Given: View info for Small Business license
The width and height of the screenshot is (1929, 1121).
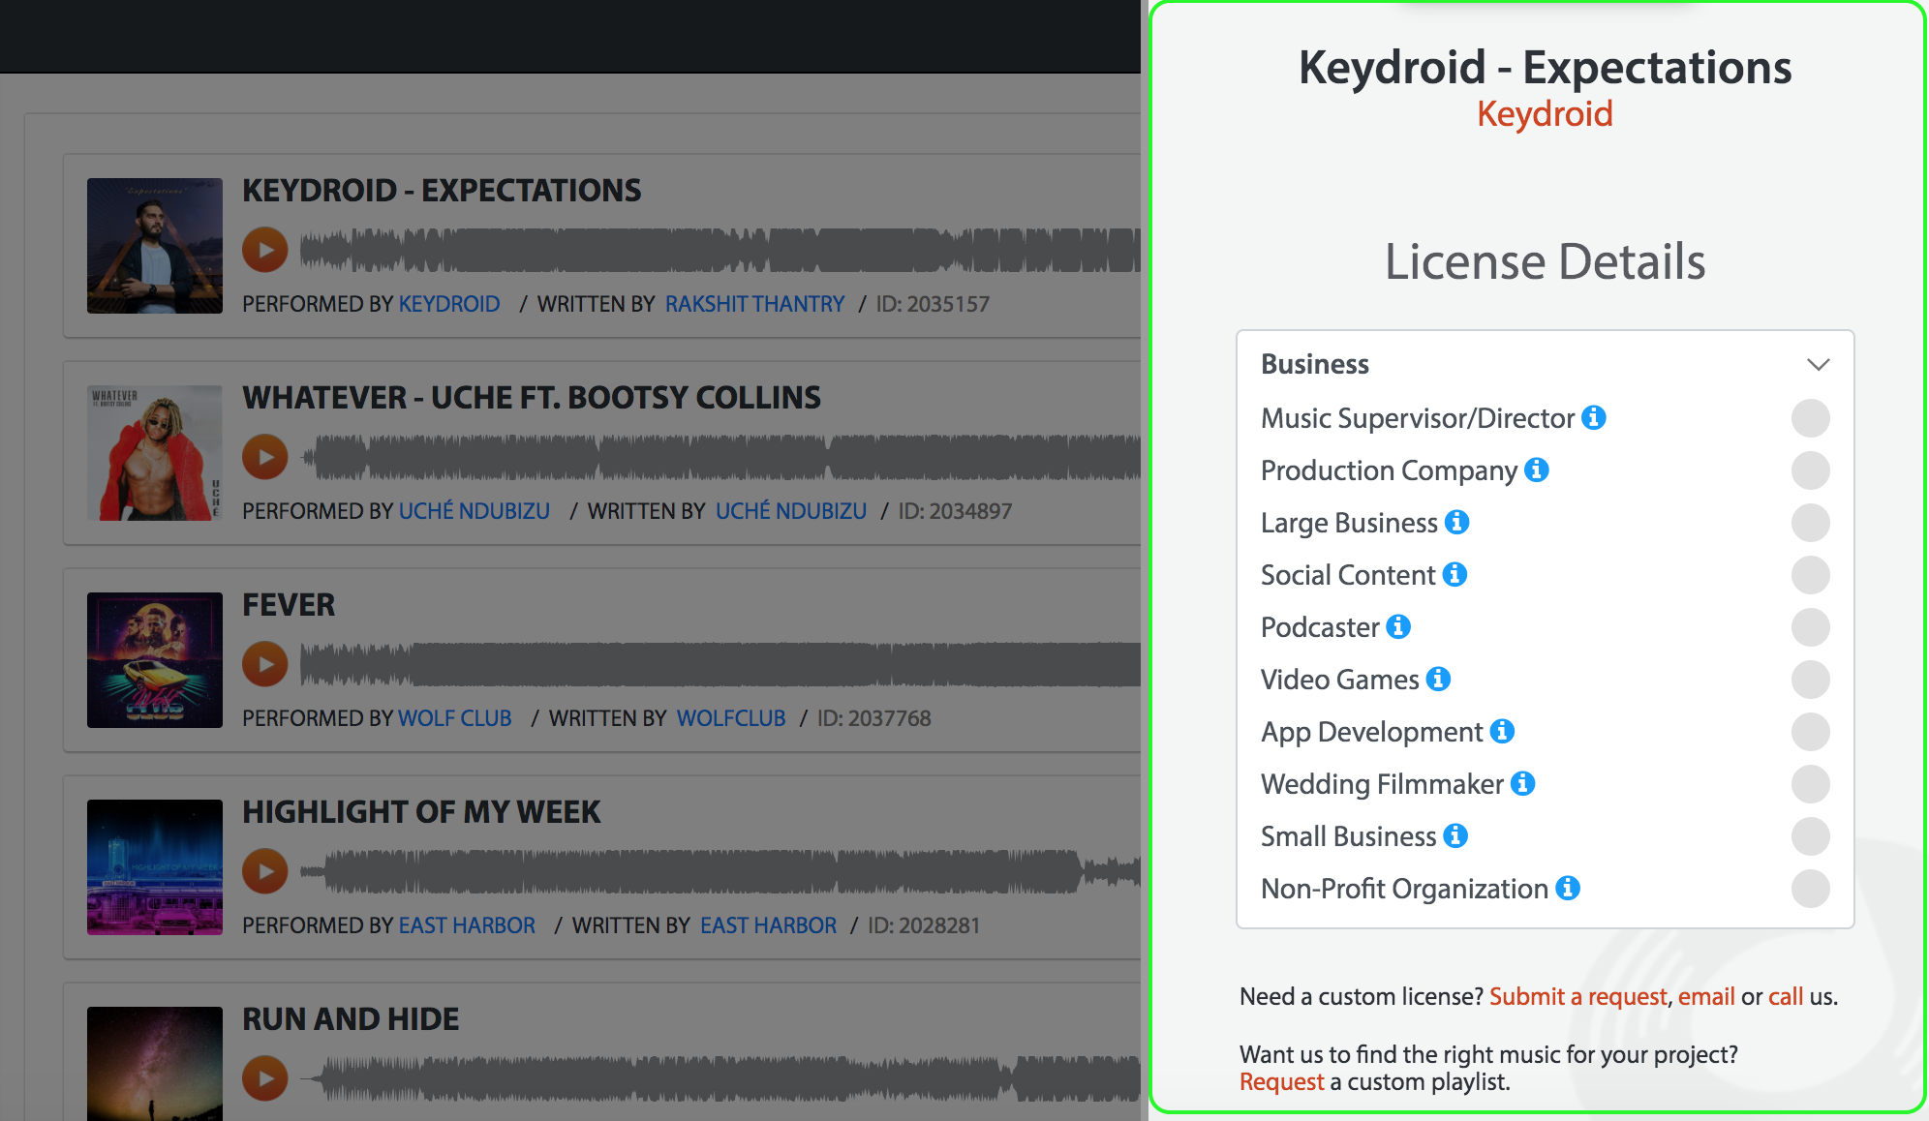Looking at the screenshot, I should (x=1455, y=835).
